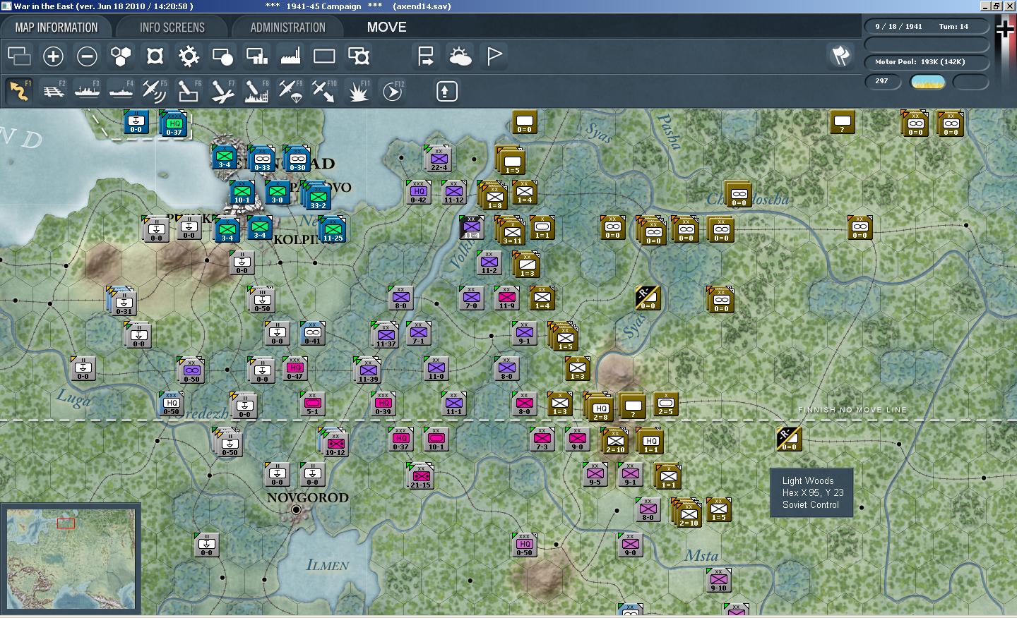
Task: Open the ADMINISTRATION tab
Action: (288, 28)
